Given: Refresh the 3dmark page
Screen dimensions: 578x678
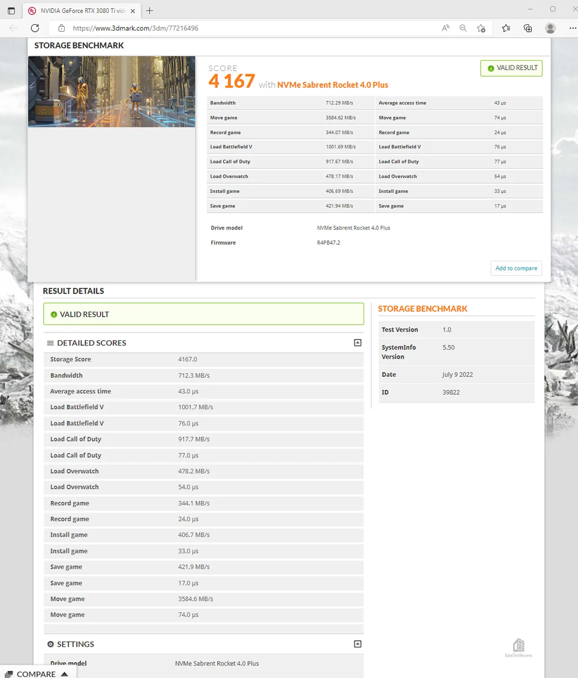Looking at the screenshot, I should click(35, 28).
